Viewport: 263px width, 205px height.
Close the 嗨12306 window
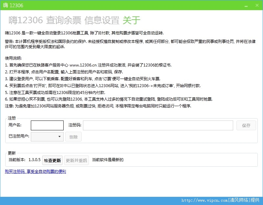(x=257, y=5)
